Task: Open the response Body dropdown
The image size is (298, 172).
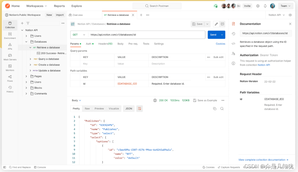Action: (x=76, y=100)
